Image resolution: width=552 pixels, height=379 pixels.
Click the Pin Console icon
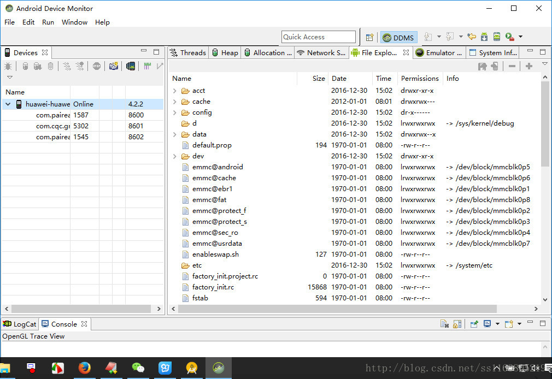click(x=474, y=324)
